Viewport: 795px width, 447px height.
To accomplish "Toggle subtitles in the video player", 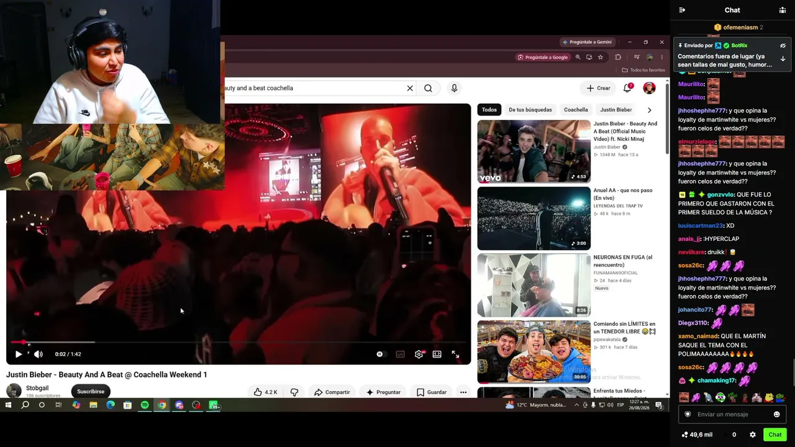I will coord(400,354).
